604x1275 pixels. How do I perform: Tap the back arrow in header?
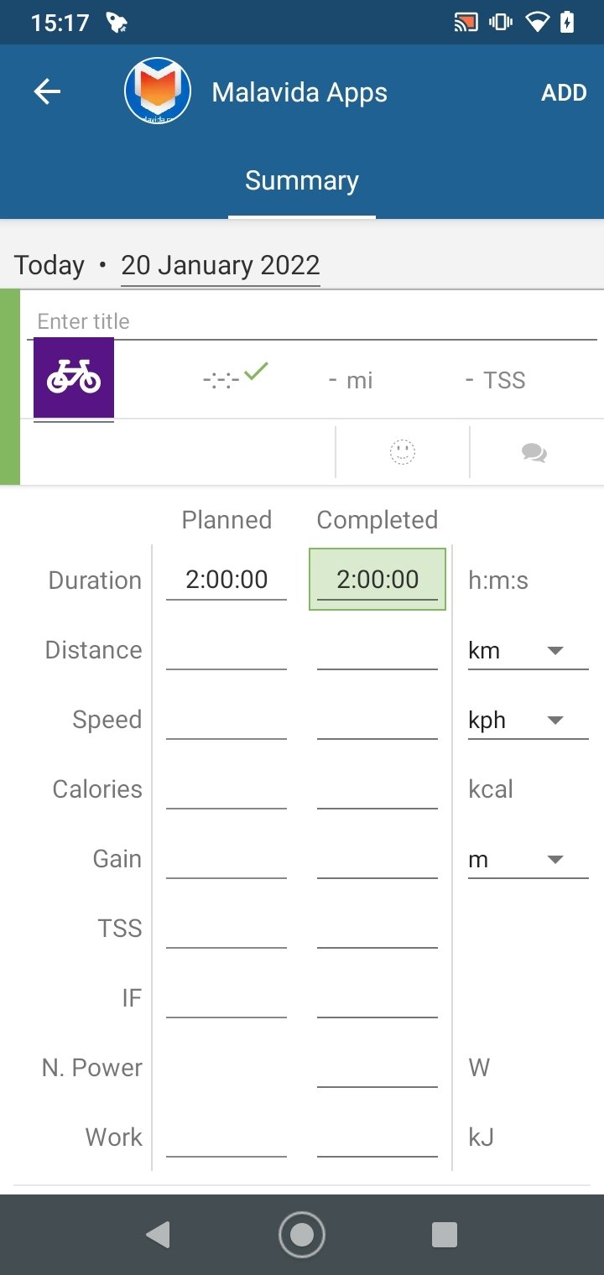tap(47, 91)
